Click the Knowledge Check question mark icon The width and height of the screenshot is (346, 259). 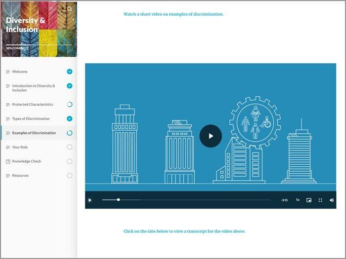[x=8, y=161]
